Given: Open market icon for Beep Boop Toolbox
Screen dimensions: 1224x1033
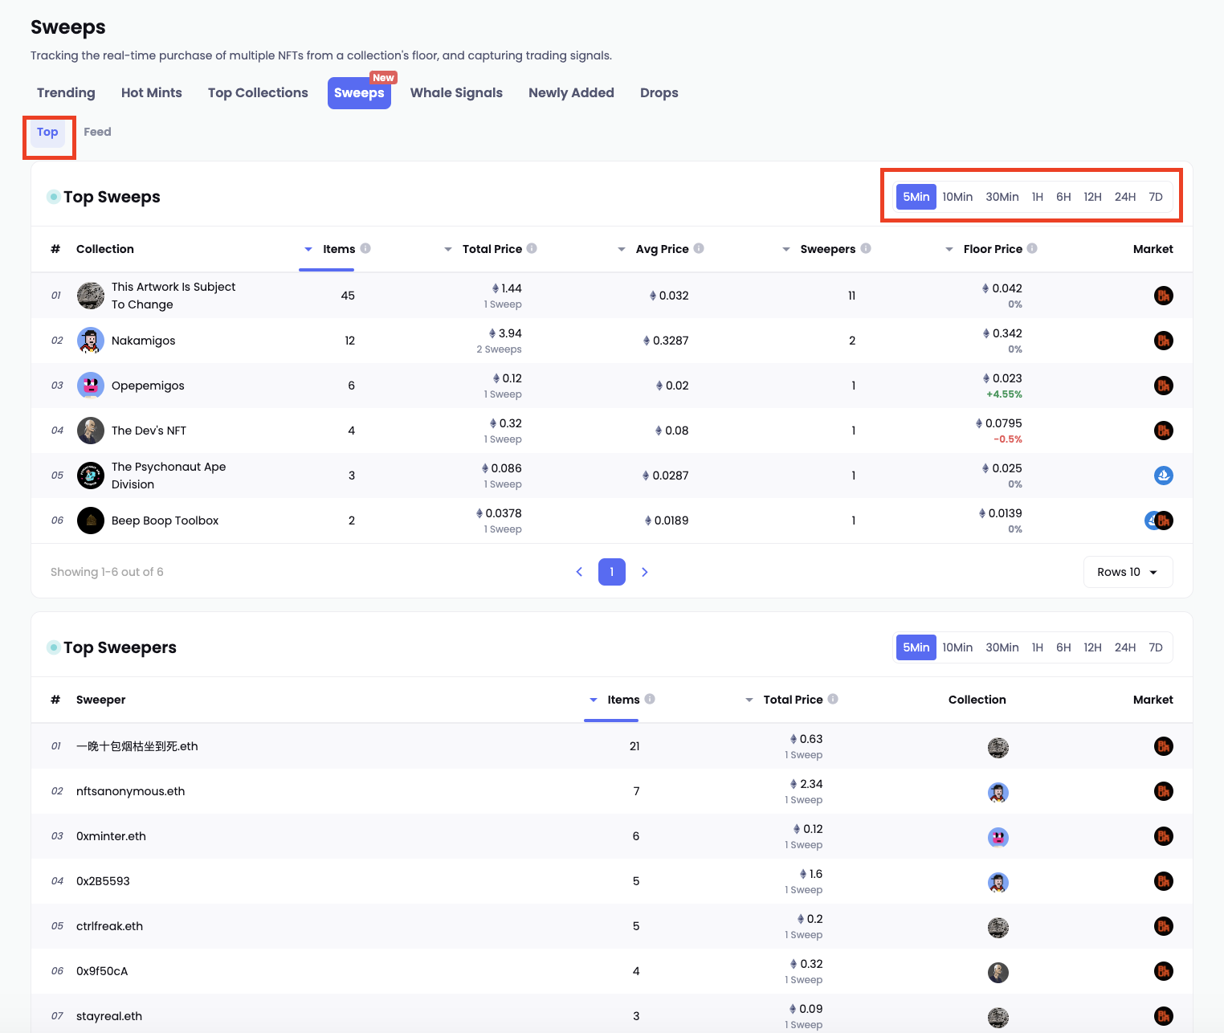Looking at the screenshot, I should tap(1159, 521).
